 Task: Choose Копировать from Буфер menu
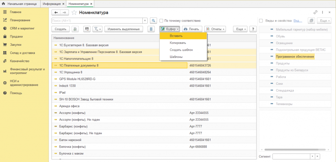183,43
